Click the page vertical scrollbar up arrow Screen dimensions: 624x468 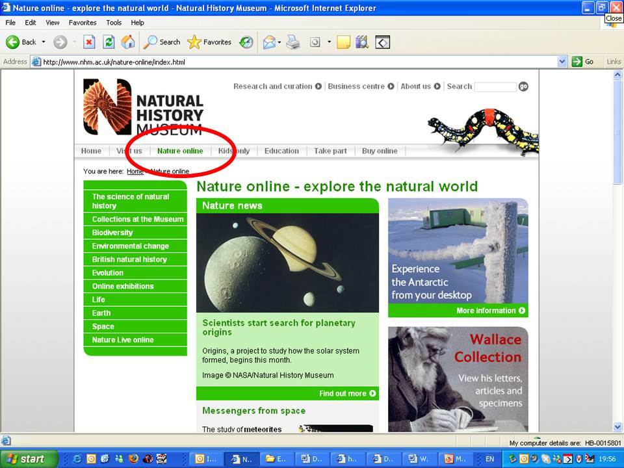[617, 74]
